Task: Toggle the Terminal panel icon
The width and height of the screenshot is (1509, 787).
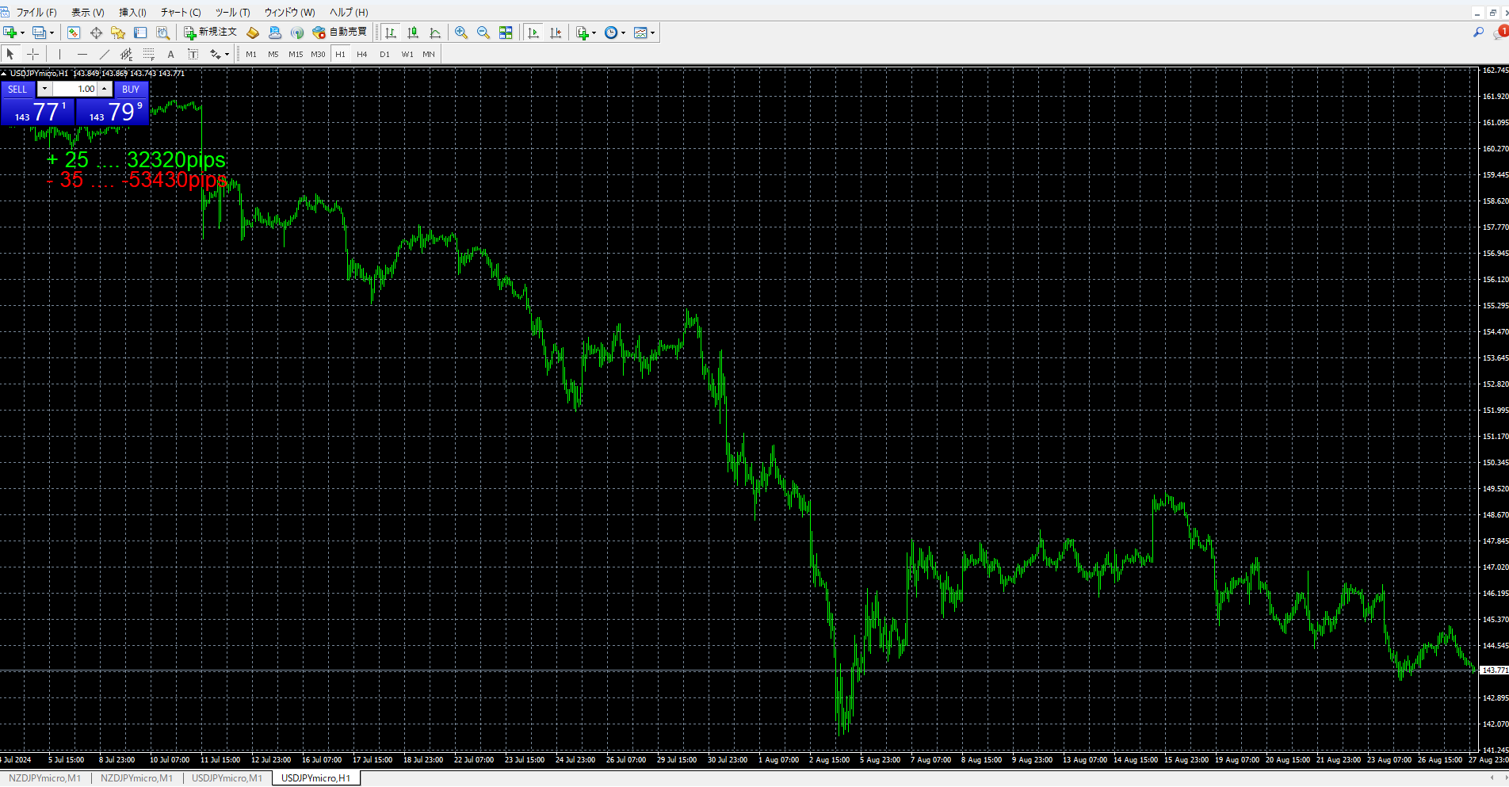Action: click(140, 32)
